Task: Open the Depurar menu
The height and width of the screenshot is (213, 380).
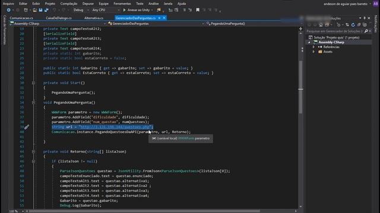Action: point(88,4)
